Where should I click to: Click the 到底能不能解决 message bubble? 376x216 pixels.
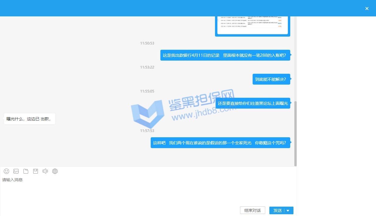click(x=271, y=79)
